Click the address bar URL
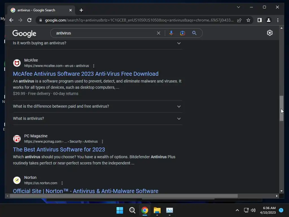 [139, 20]
